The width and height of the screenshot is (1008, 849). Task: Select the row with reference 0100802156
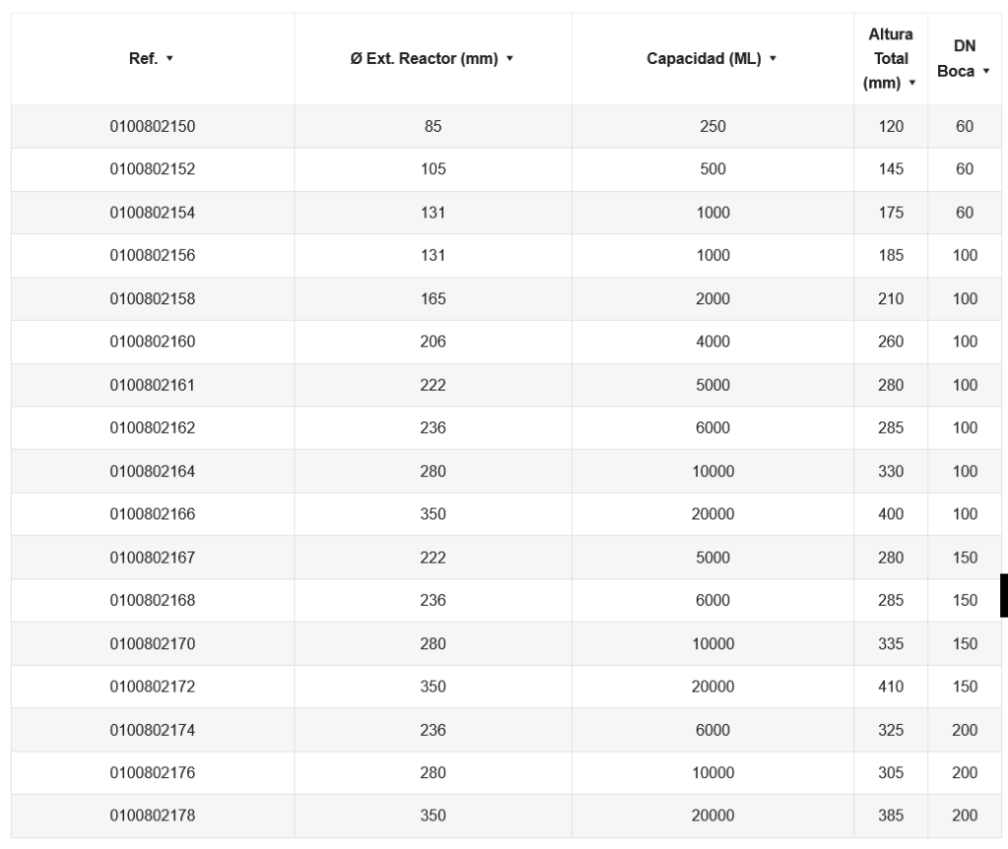(153, 256)
